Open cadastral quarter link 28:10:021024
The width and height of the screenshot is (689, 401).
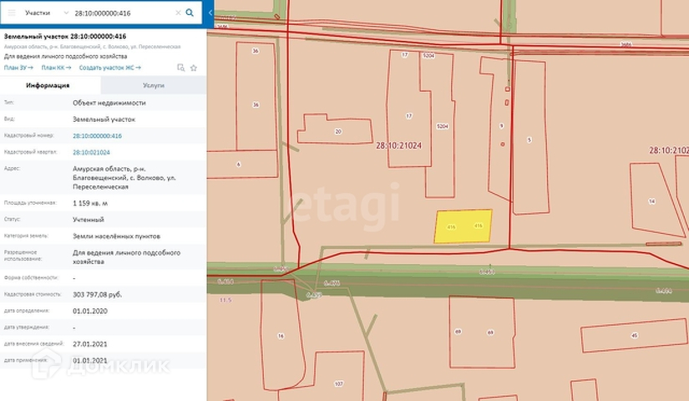91,152
